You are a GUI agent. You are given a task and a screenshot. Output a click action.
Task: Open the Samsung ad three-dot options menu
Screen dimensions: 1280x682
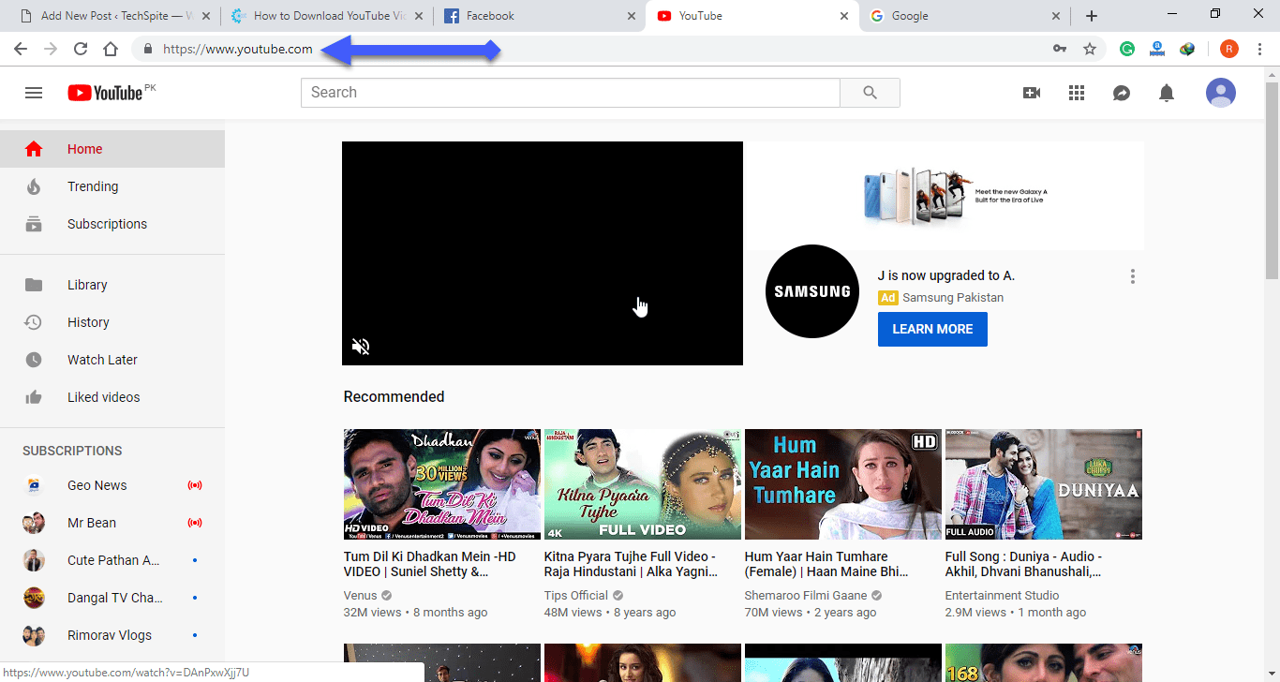1133,276
